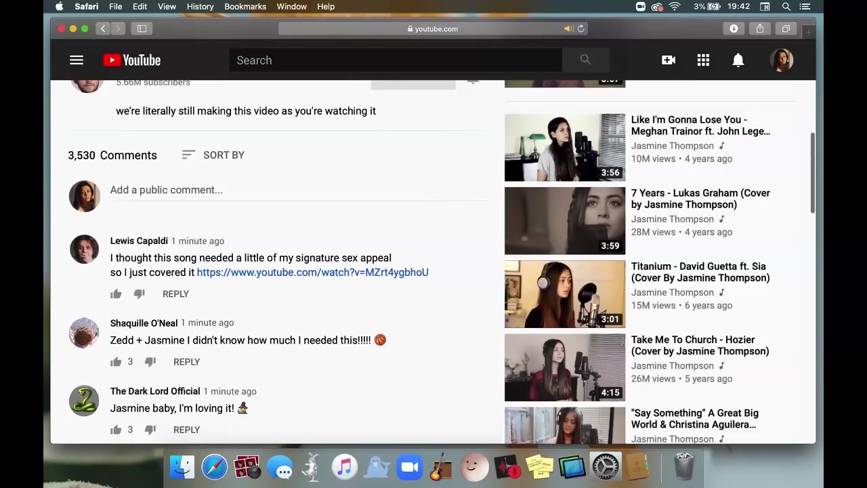Open the Safari menu
This screenshot has height=488, width=867.
point(87,7)
